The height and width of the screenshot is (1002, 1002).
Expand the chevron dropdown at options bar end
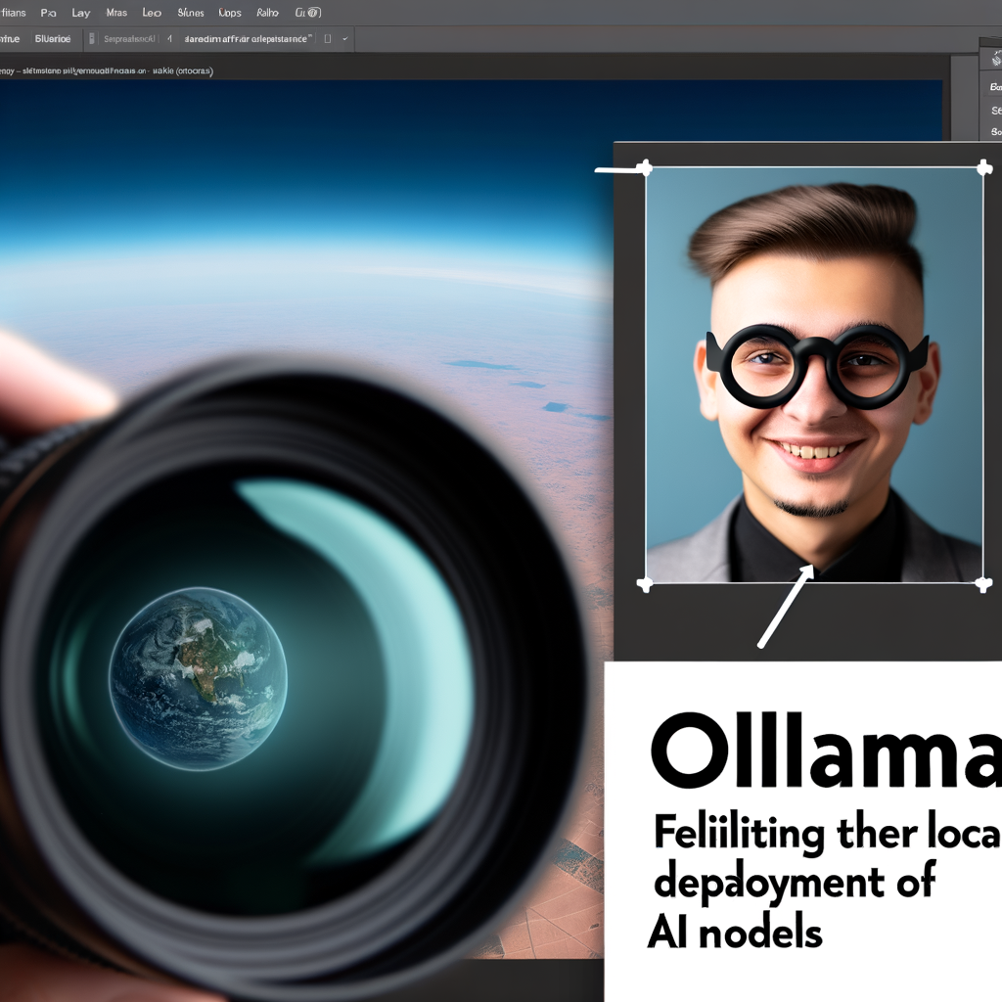click(345, 39)
